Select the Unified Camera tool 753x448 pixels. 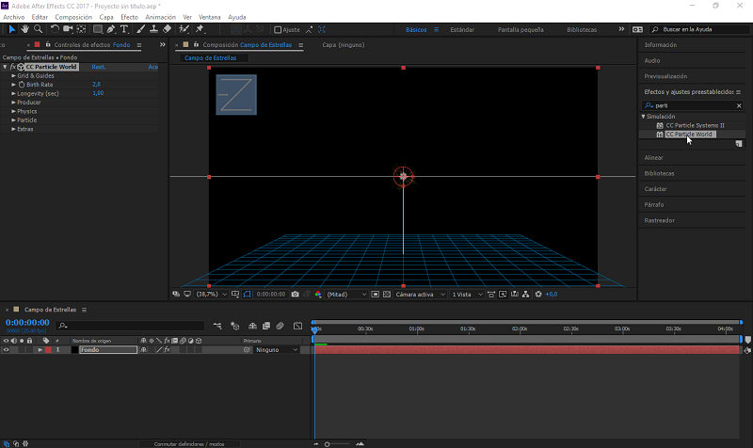pyautogui.click(x=68, y=29)
